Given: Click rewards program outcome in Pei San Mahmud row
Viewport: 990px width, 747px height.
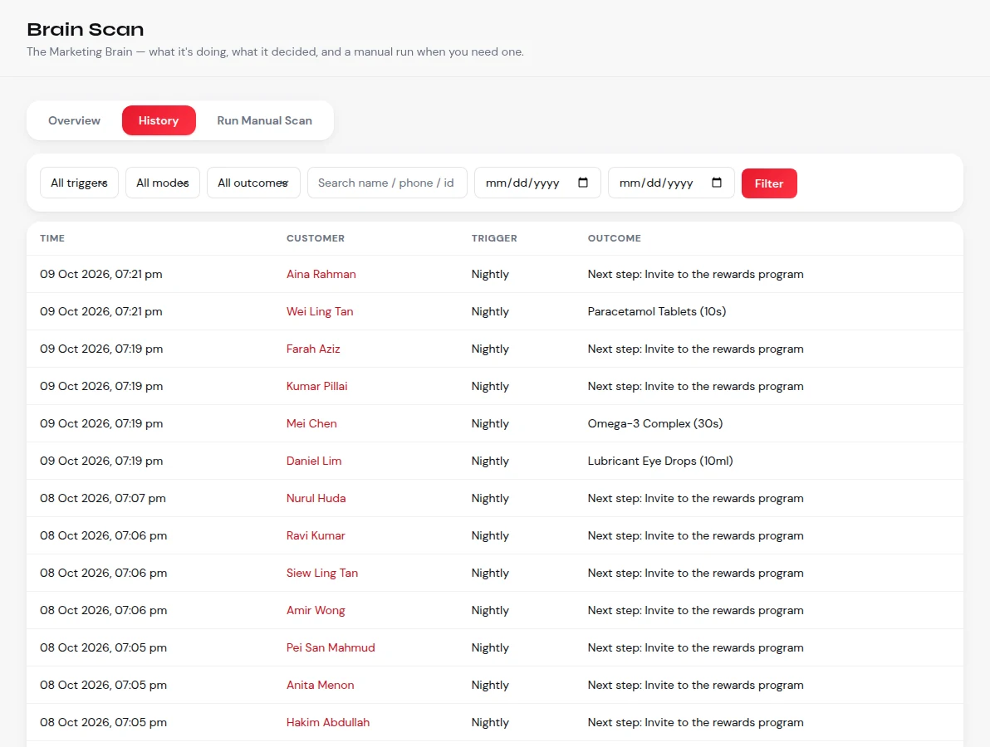Looking at the screenshot, I should tap(695, 647).
